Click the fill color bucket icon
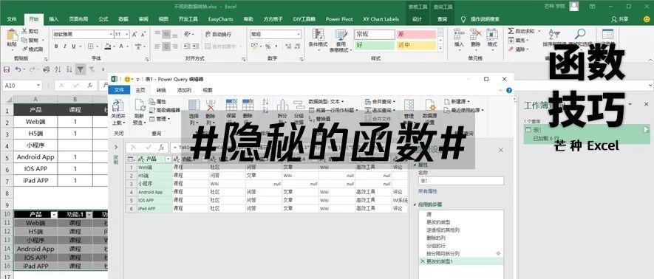The image size is (654, 279). click(x=108, y=46)
